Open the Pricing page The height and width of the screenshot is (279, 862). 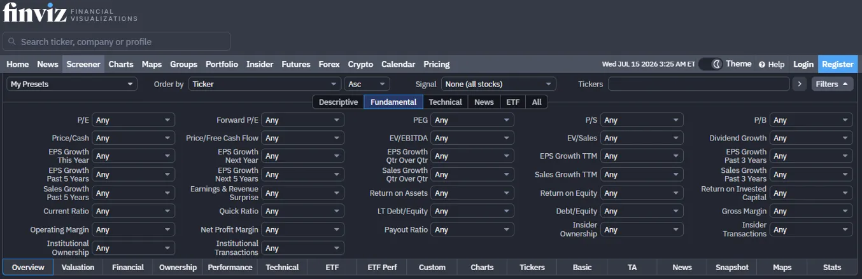(x=436, y=64)
